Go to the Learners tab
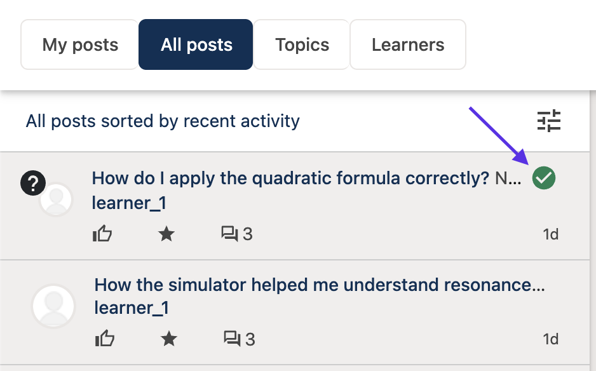Screen dimensions: 596x371 click(408, 45)
